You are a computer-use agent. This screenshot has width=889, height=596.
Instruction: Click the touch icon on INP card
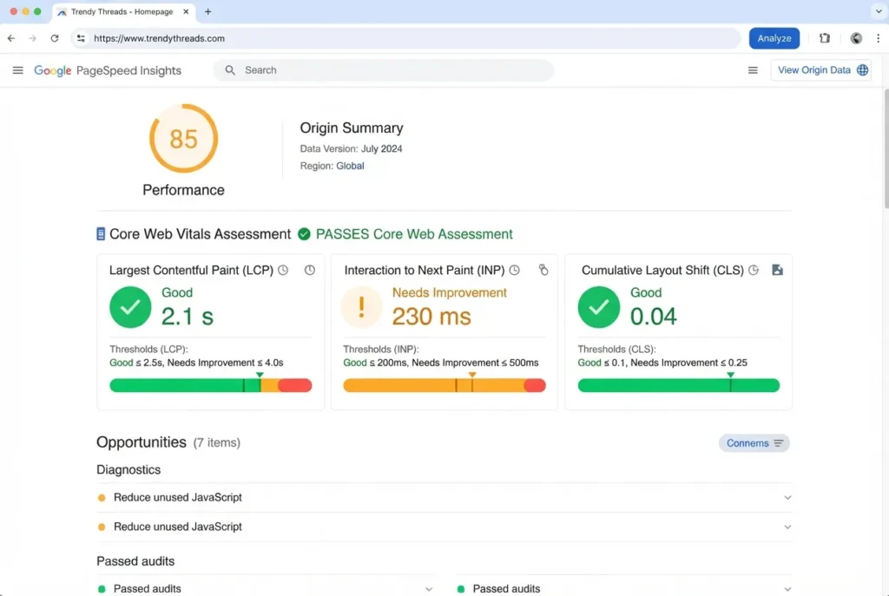coord(543,271)
